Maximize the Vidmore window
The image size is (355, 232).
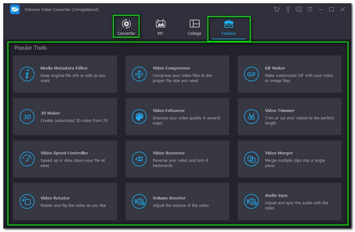pyautogui.click(x=331, y=9)
